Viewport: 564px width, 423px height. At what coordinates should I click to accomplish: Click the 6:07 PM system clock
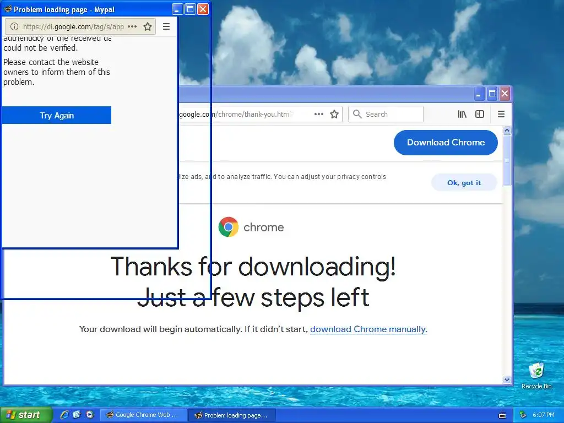[x=544, y=415]
